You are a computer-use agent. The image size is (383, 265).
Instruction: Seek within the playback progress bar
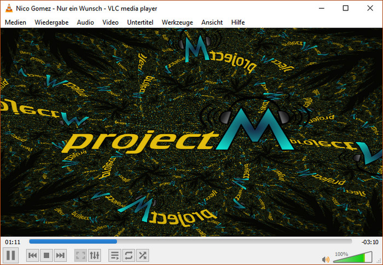click(x=190, y=241)
